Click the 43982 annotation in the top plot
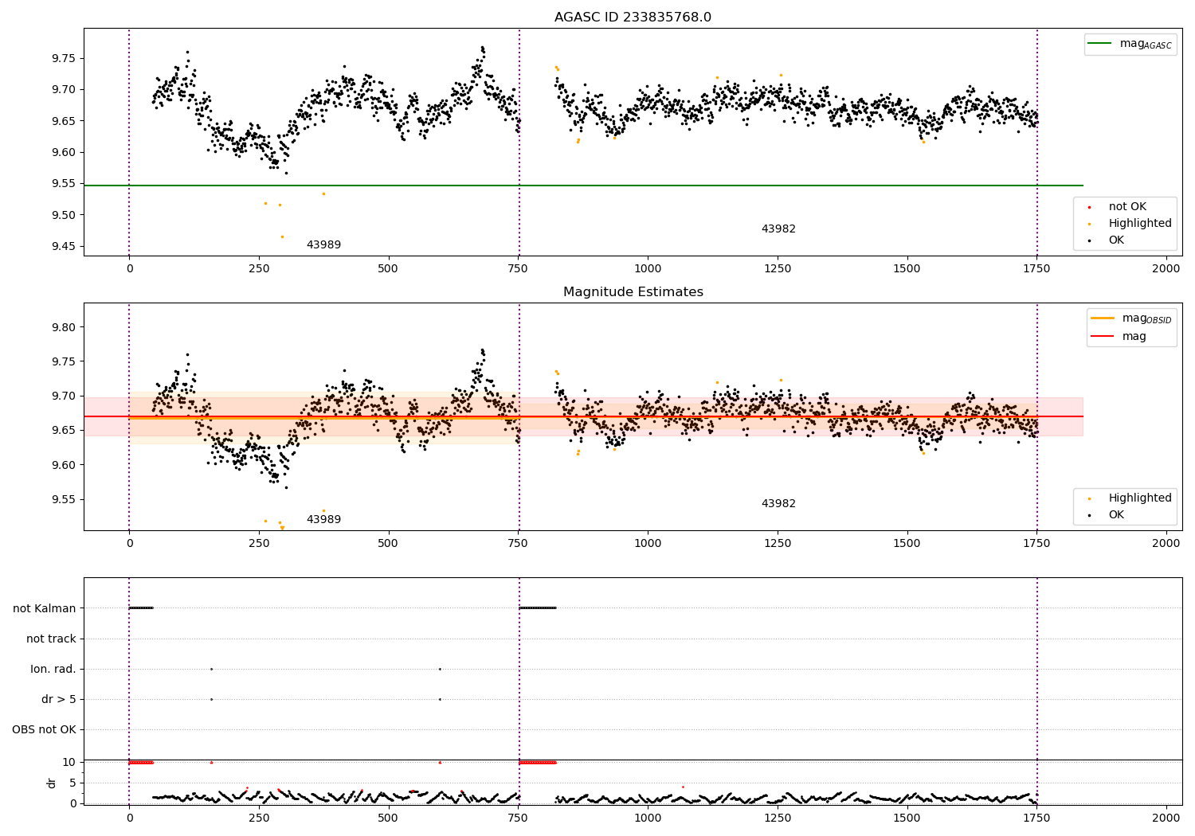 778,229
